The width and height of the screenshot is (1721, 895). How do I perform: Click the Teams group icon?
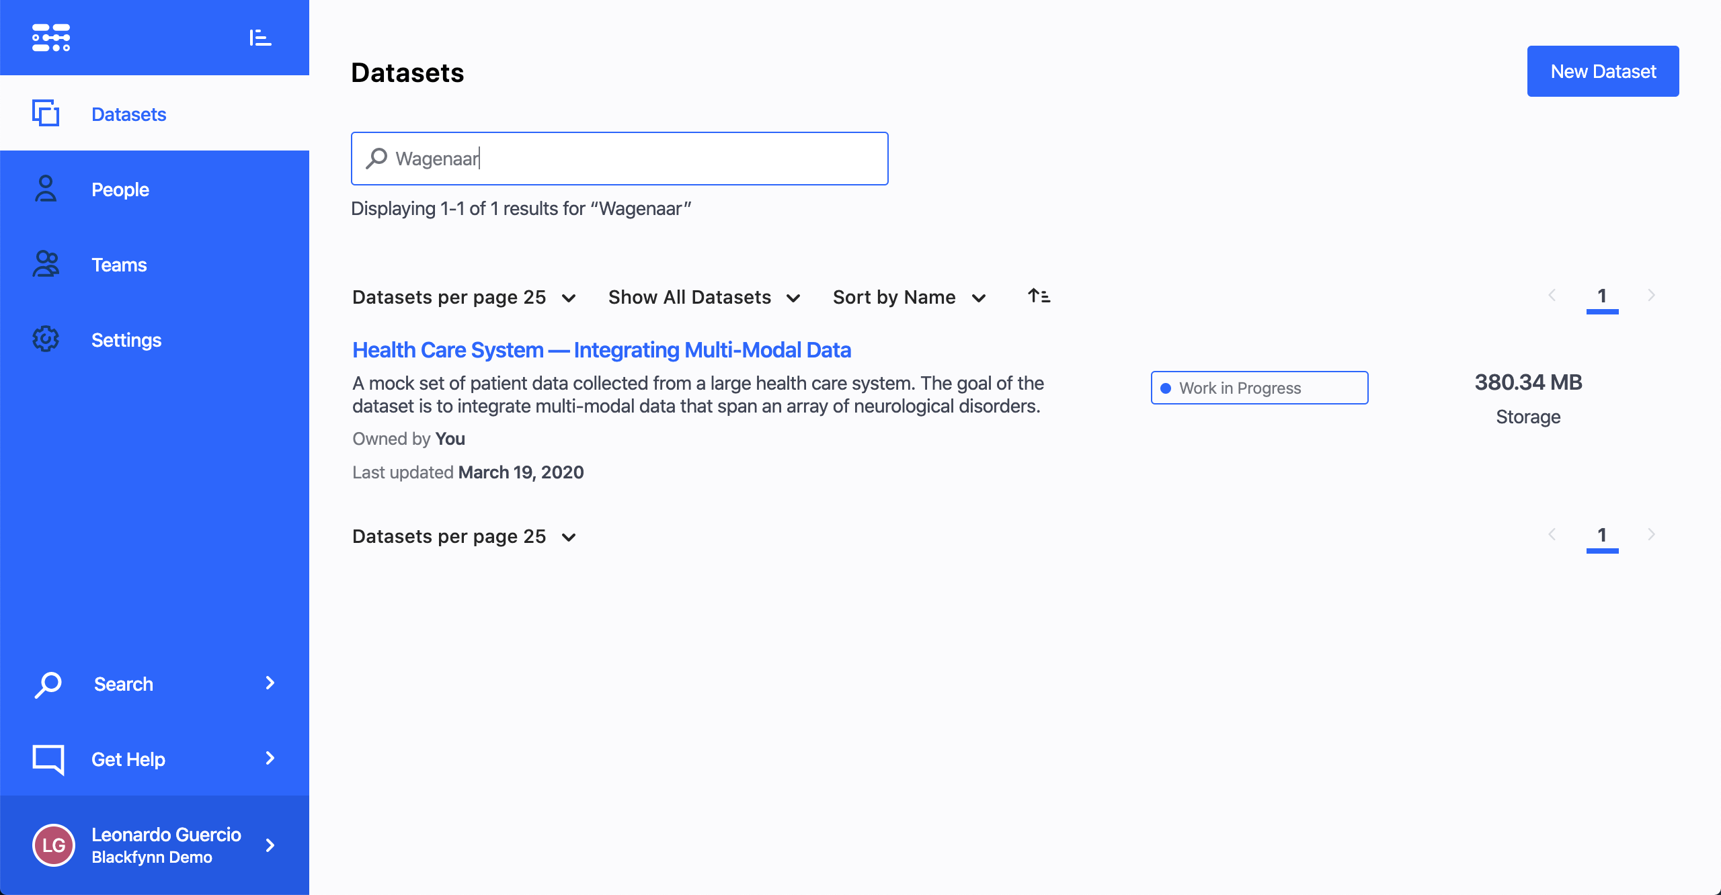click(46, 264)
